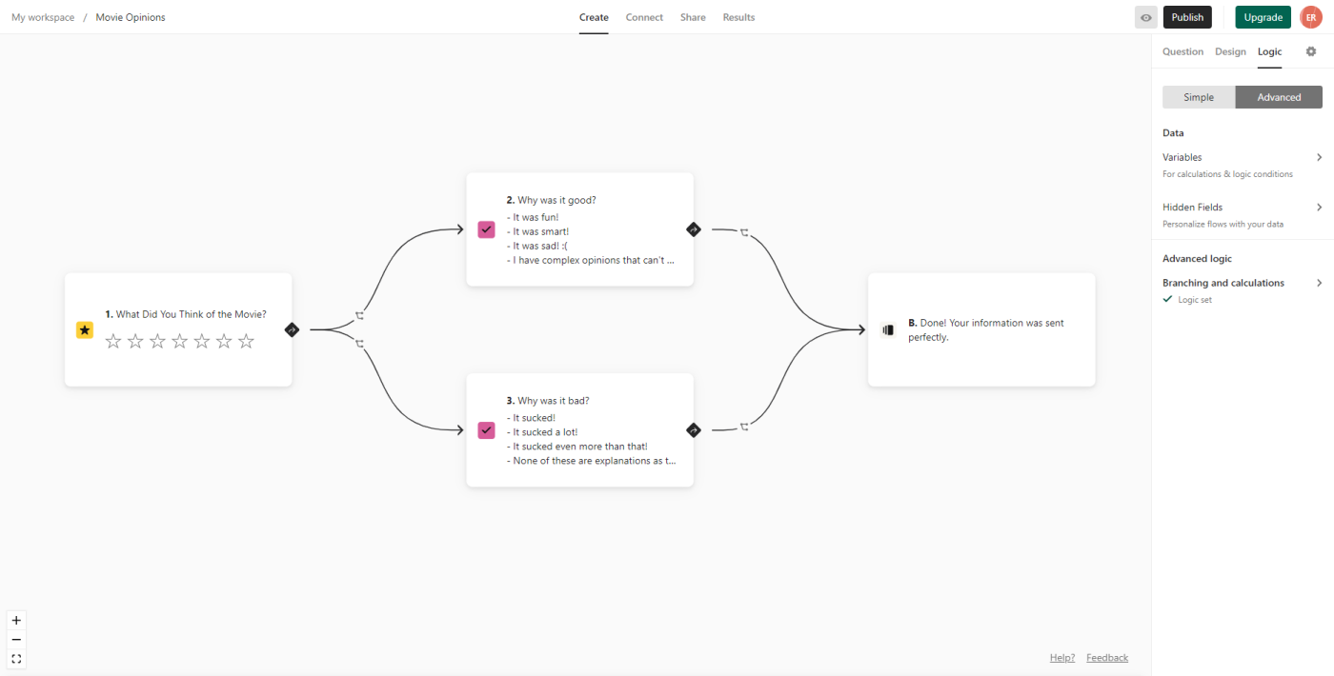This screenshot has height=676, width=1334.
Task: Select the Logic panel tab
Action: click(1269, 51)
